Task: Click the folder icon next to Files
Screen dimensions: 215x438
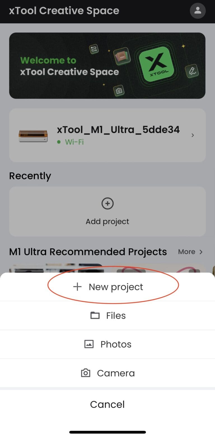Action: tap(95, 316)
